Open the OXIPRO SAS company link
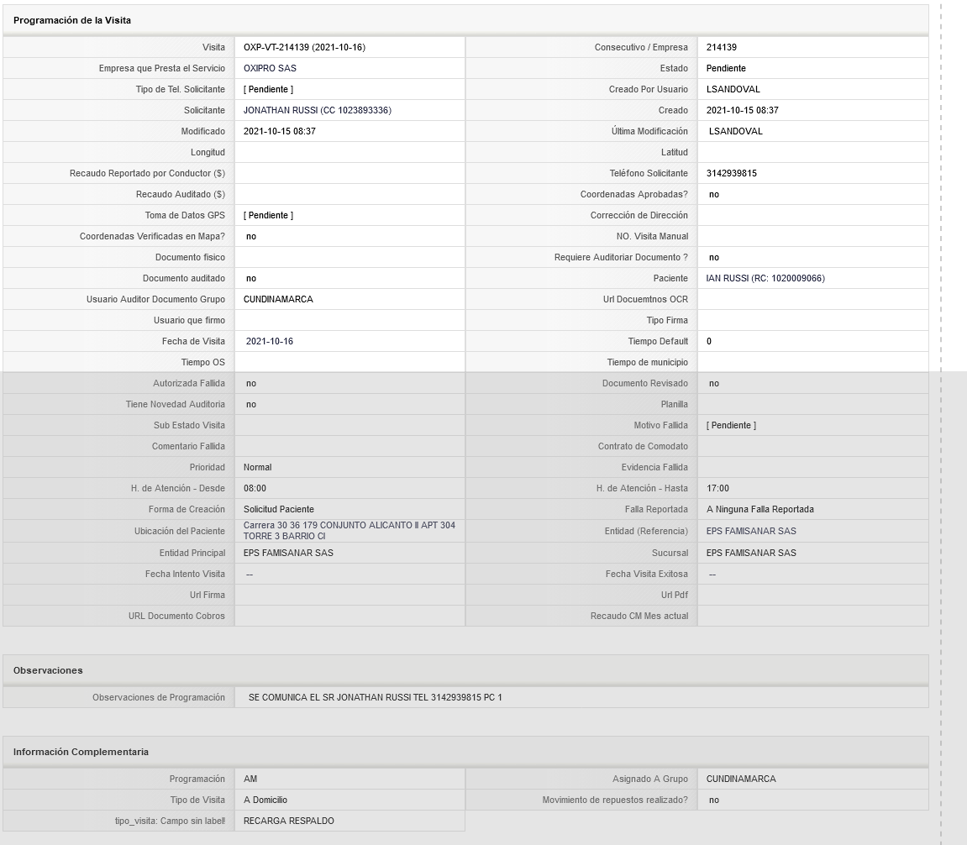This screenshot has height=845, width=967. pyautogui.click(x=270, y=69)
